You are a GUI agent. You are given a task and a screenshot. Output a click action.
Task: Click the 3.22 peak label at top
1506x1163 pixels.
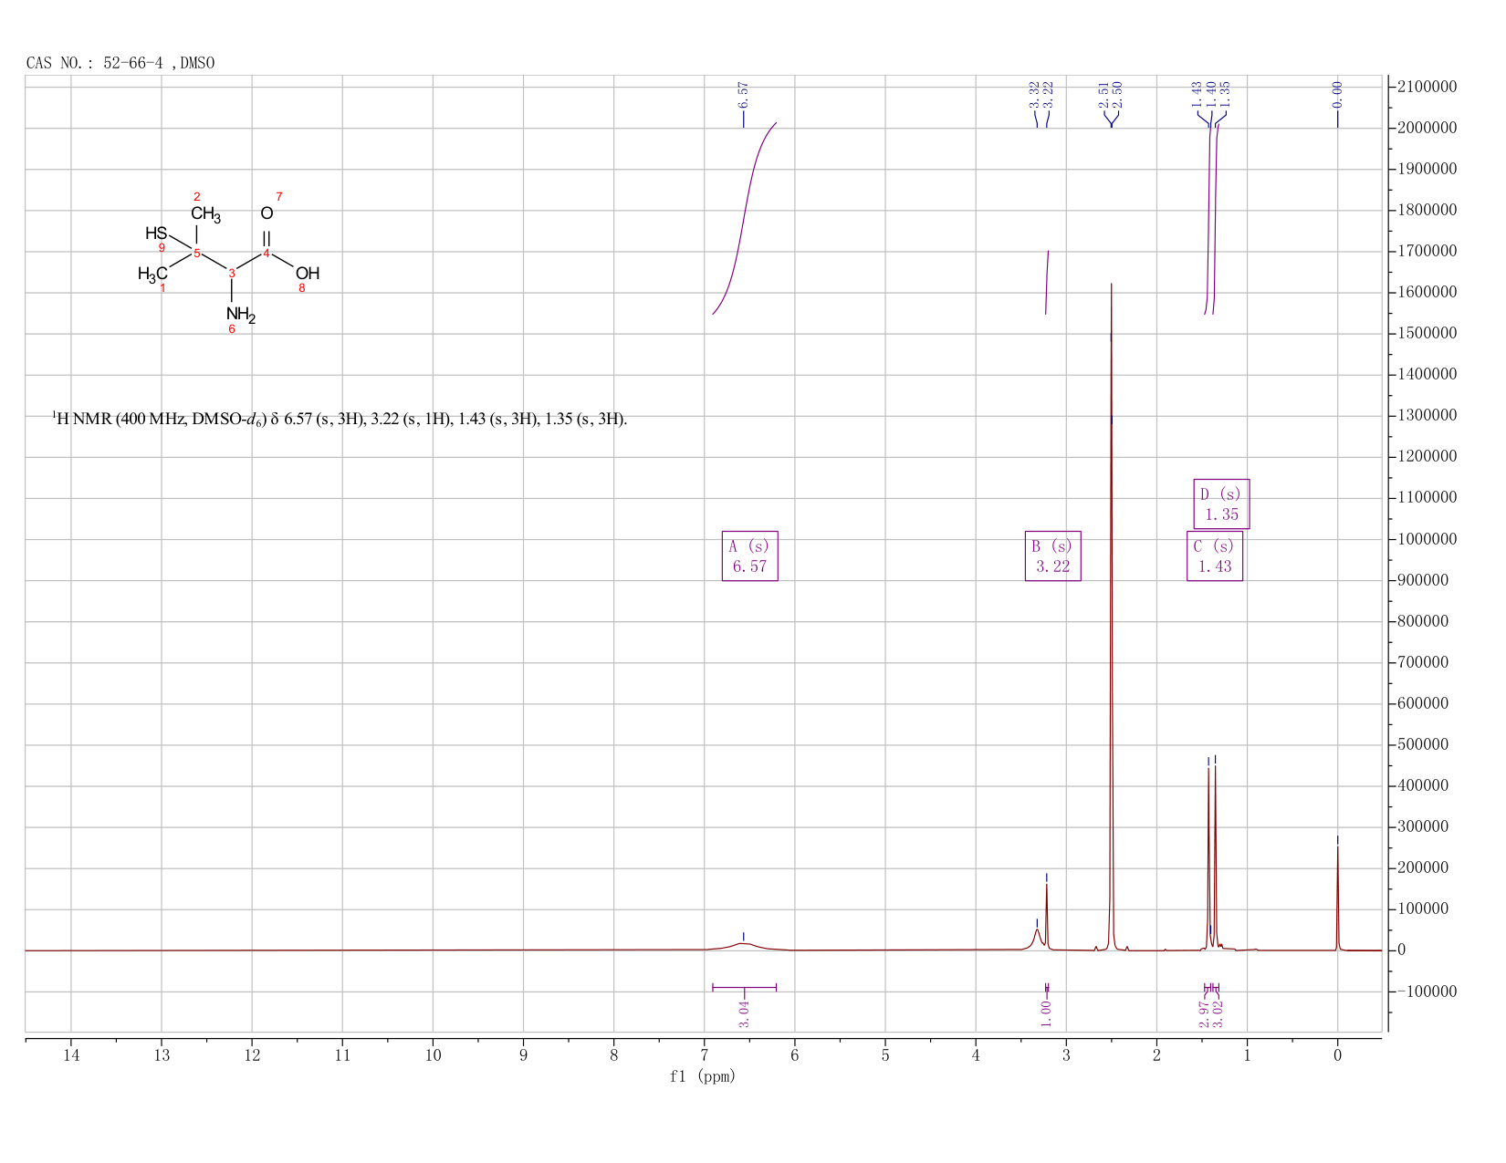pyautogui.click(x=1049, y=94)
